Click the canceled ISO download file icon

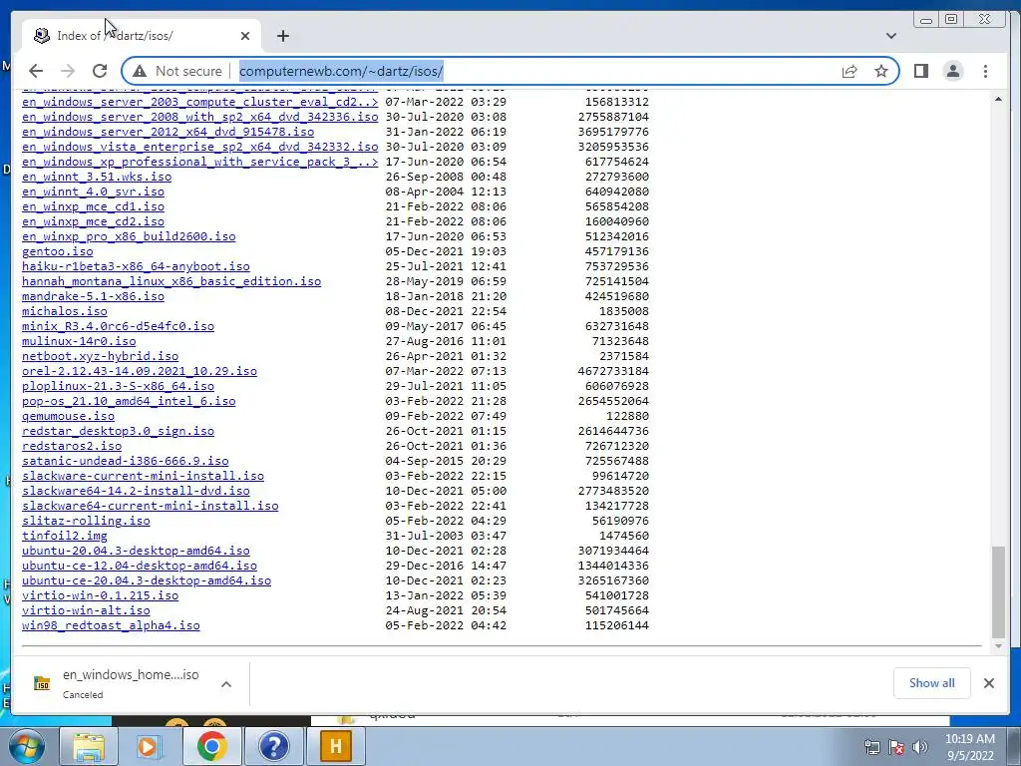(x=42, y=683)
